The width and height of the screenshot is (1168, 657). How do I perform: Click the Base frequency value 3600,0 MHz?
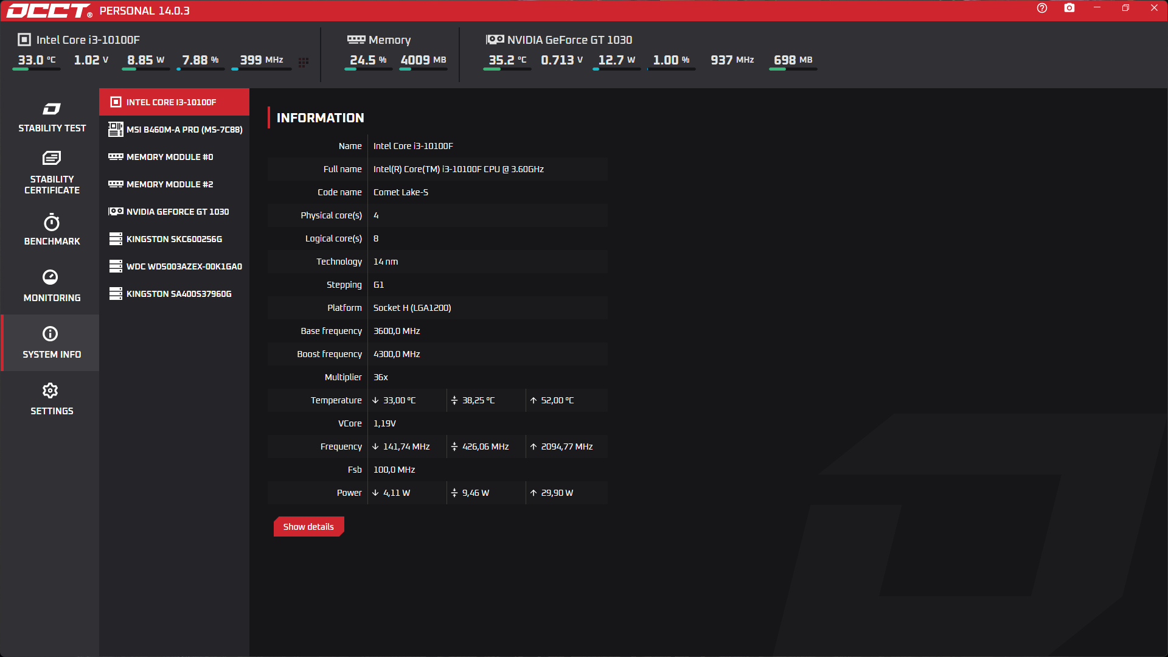[397, 331]
